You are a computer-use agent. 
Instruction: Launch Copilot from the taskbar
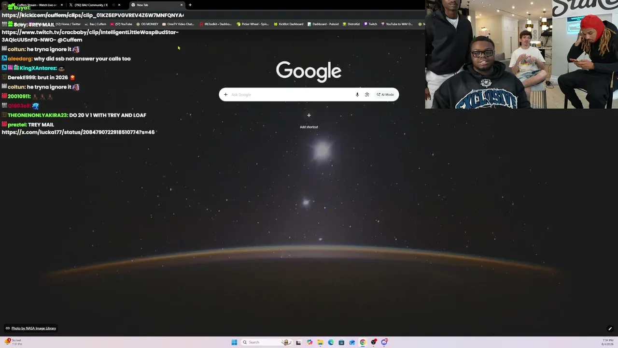coord(309,342)
